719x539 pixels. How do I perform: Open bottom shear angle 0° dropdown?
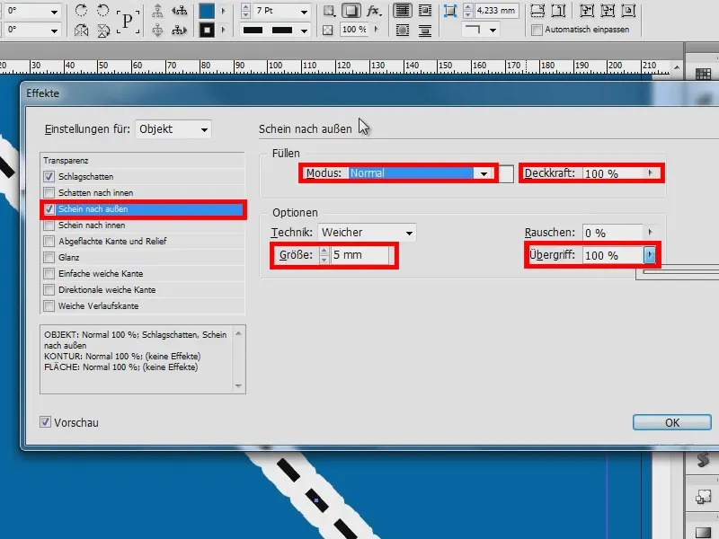tap(54, 31)
